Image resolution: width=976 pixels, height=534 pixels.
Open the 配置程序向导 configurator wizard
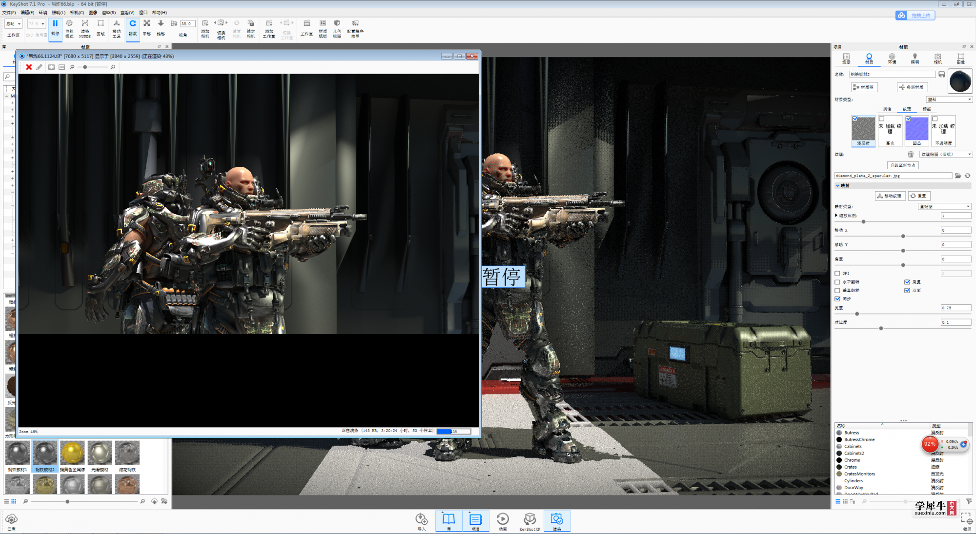(x=355, y=28)
